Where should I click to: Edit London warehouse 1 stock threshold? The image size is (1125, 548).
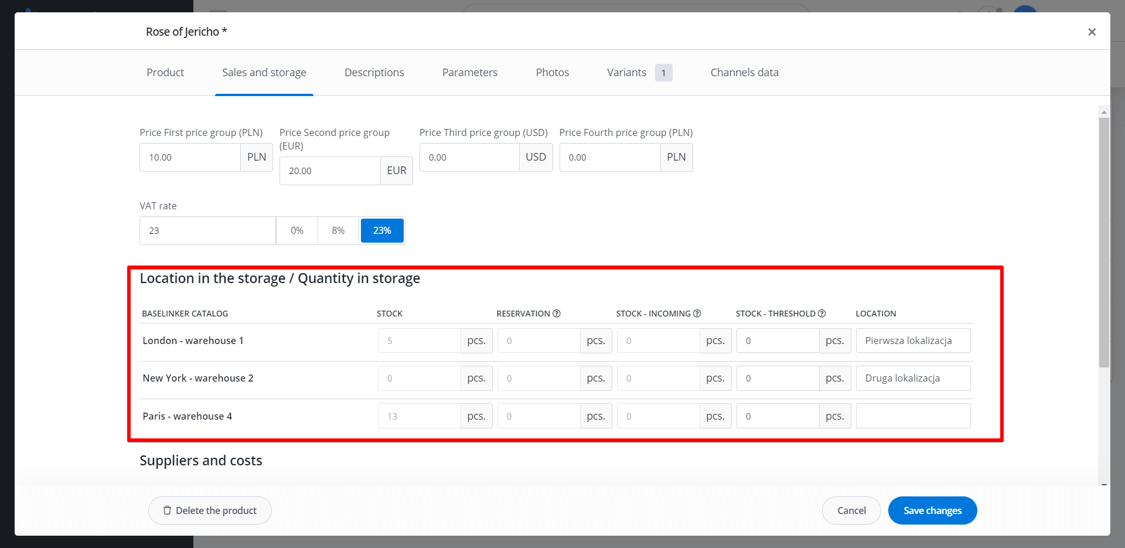click(x=778, y=341)
